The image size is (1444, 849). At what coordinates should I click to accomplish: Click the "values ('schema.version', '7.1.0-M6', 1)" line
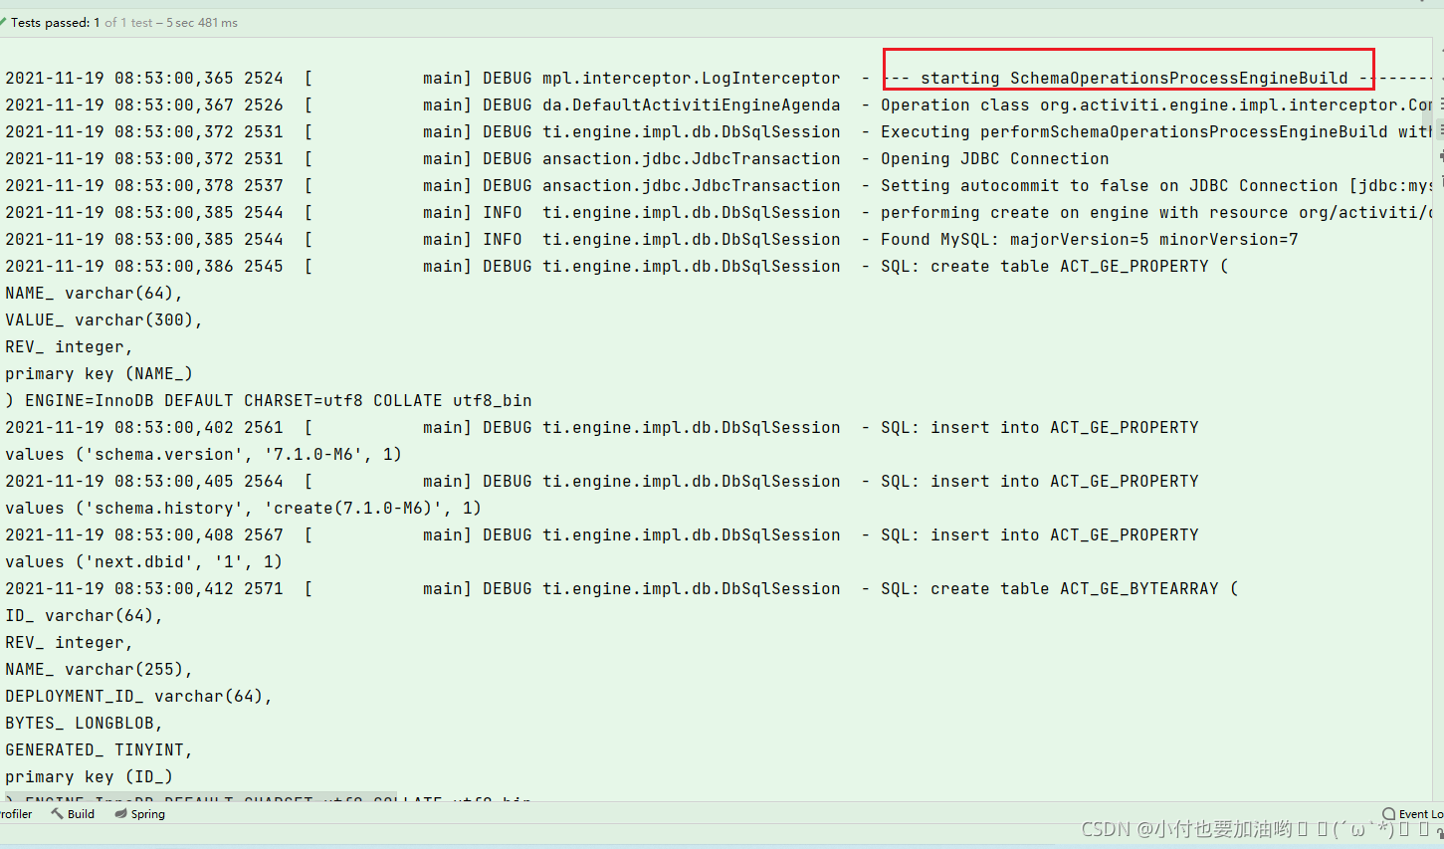coord(203,454)
